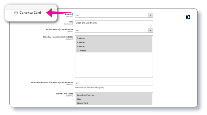Click the Active Monthly Installments label
Image resolution: width=207 pixels, height=115 pixels.
59,29
